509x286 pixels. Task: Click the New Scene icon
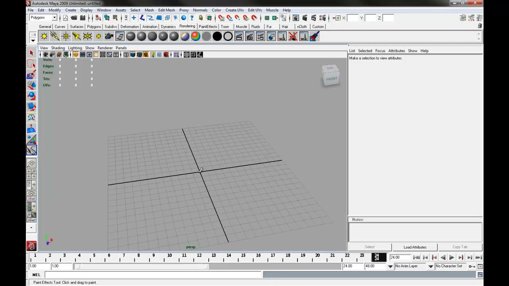click(x=65, y=18)
